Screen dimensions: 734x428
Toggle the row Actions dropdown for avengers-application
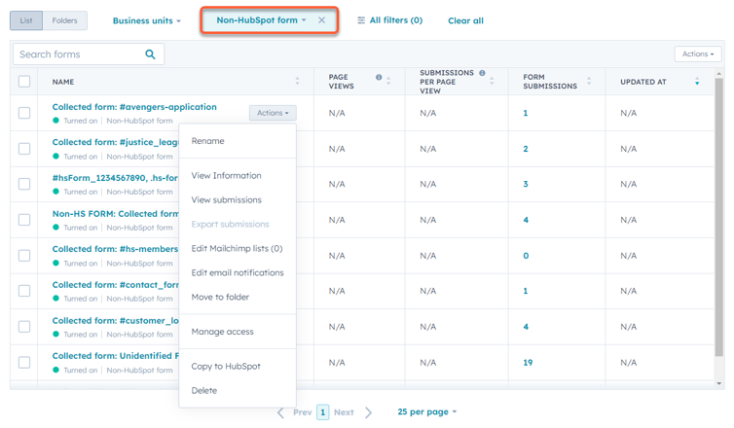point(273,113)
